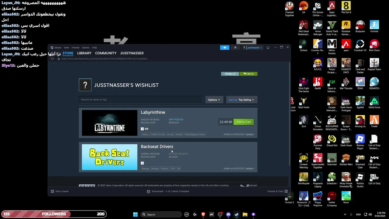Open the Labyrinthine title link
The width and height of the screenshot is (389, 219).
[153, 112]
